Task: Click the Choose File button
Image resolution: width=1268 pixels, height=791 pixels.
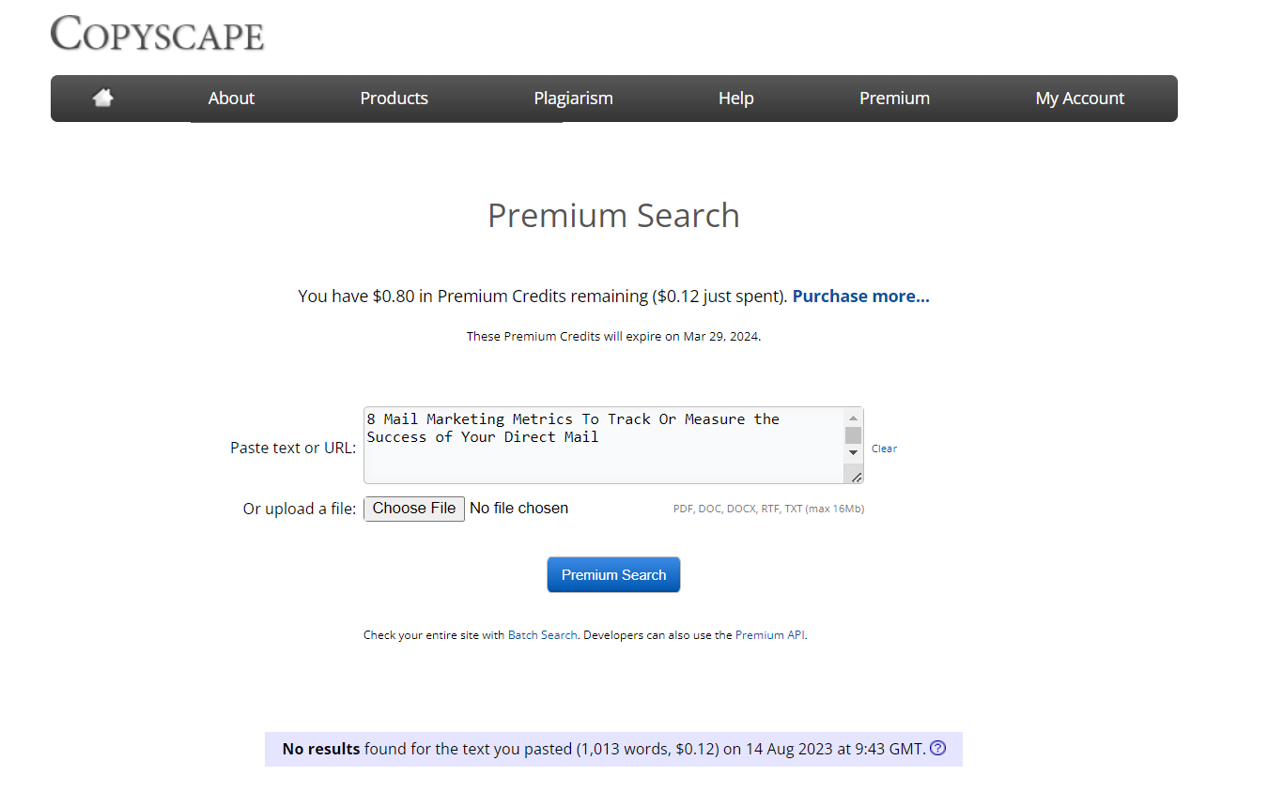Action: pyautogui.click(x=414, y=509)
